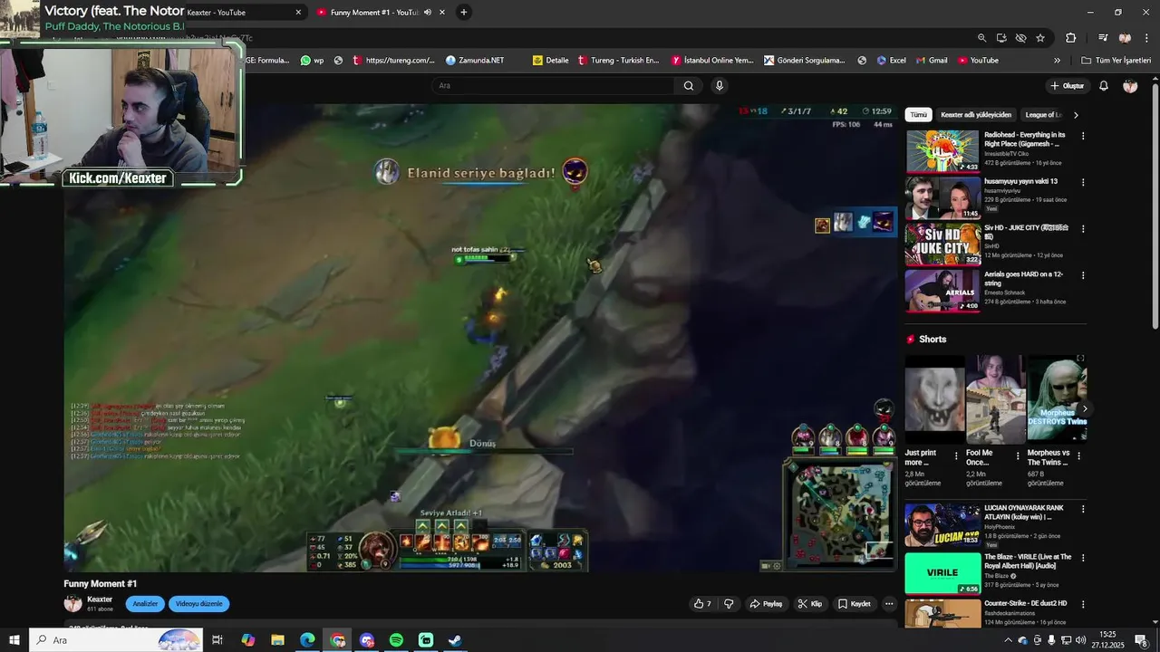This screenshot has height=652, width=1160.
Task: Click the Videoyu düzenle button
Action: (x=198, y=604)
